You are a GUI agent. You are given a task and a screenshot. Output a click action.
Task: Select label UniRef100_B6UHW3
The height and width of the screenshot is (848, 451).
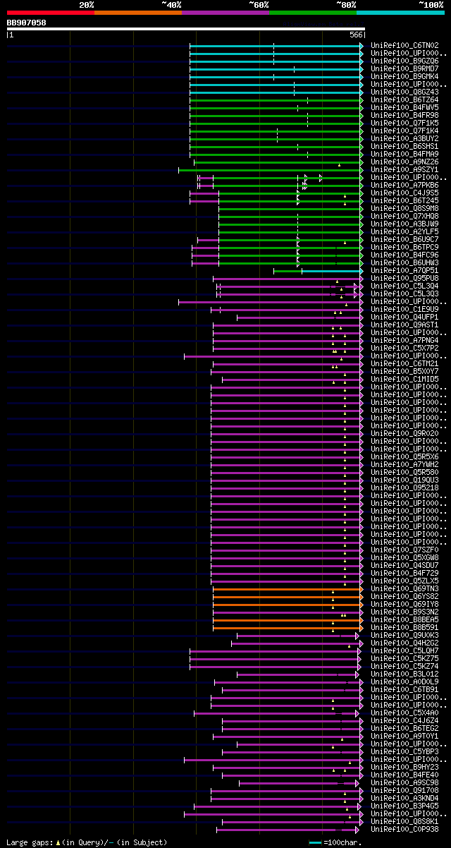406,263
